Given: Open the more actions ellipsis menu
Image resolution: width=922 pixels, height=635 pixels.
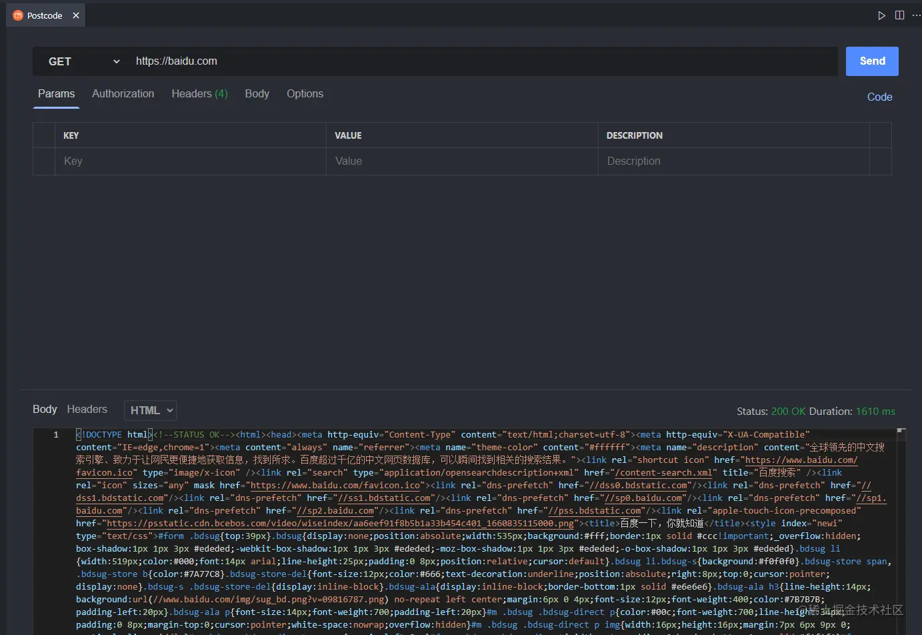Looking at the screenshot, I should pos(916,15).
